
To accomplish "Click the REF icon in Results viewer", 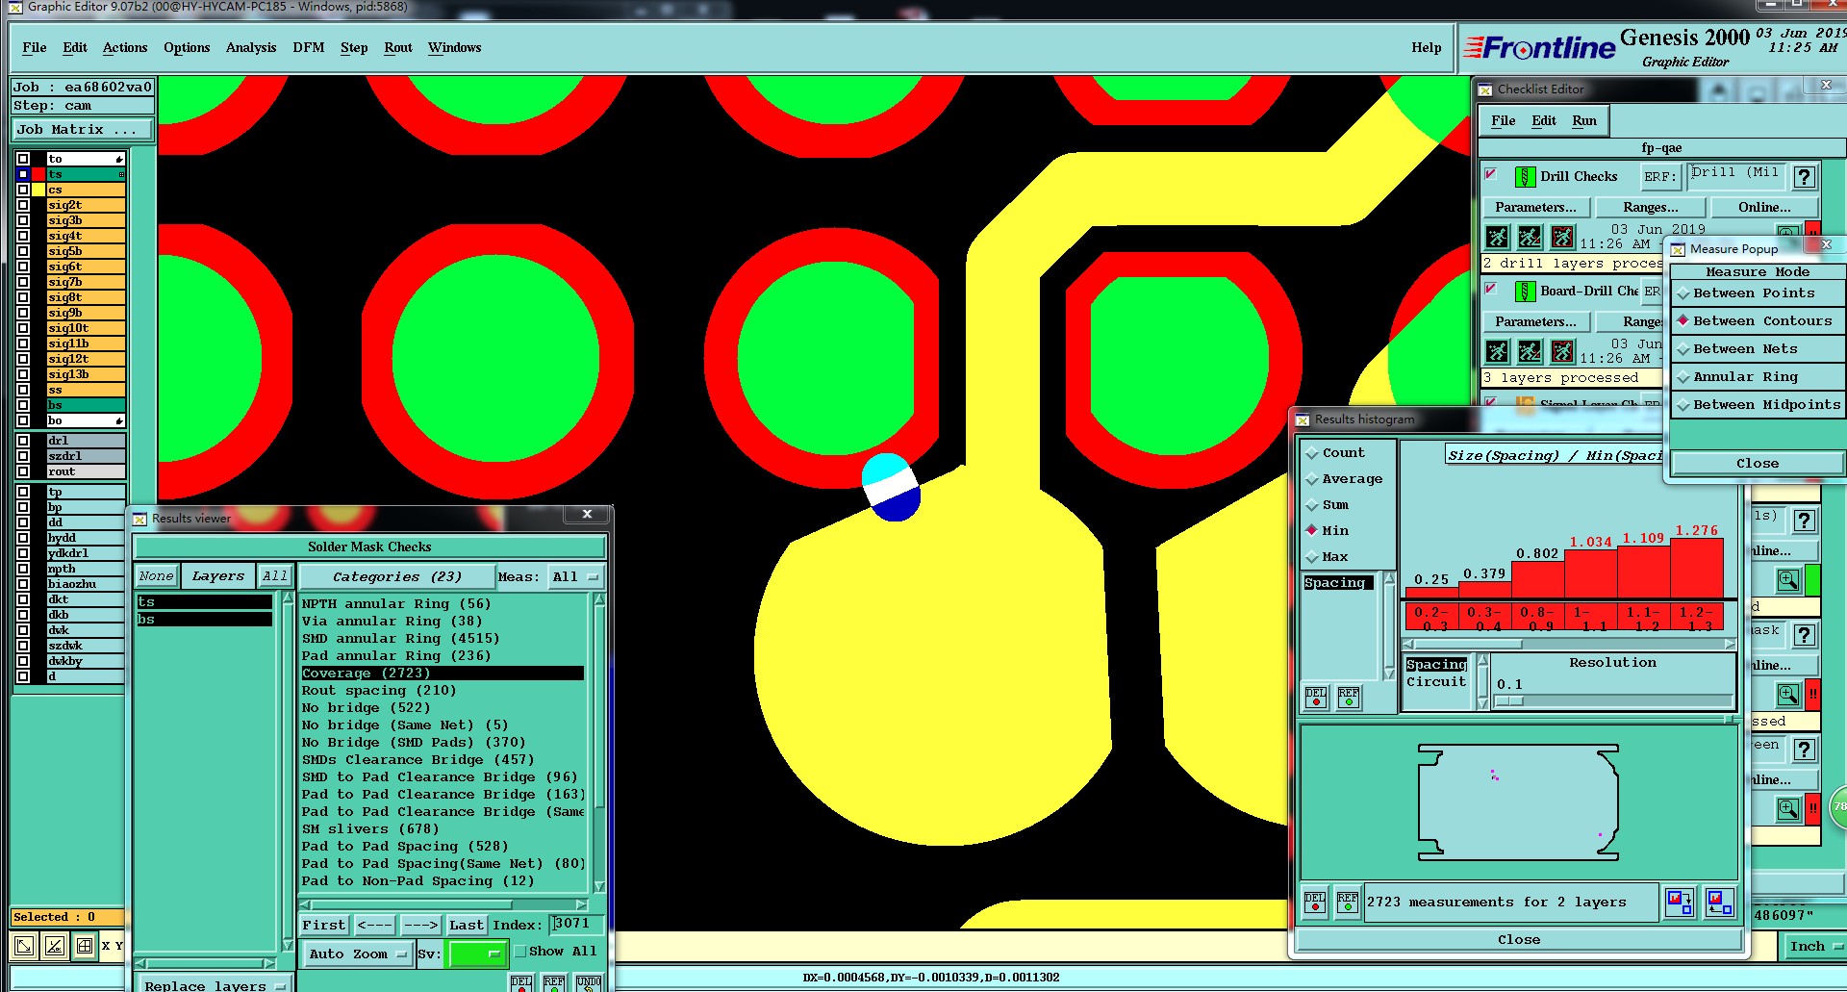I will point(554,982).
